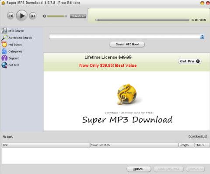
Task: Close the window with the red button
Action: [208, 3]
